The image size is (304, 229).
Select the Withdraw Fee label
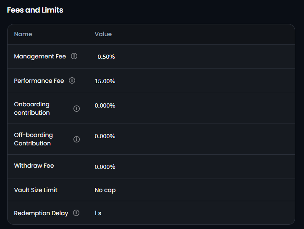pos(34,166)
